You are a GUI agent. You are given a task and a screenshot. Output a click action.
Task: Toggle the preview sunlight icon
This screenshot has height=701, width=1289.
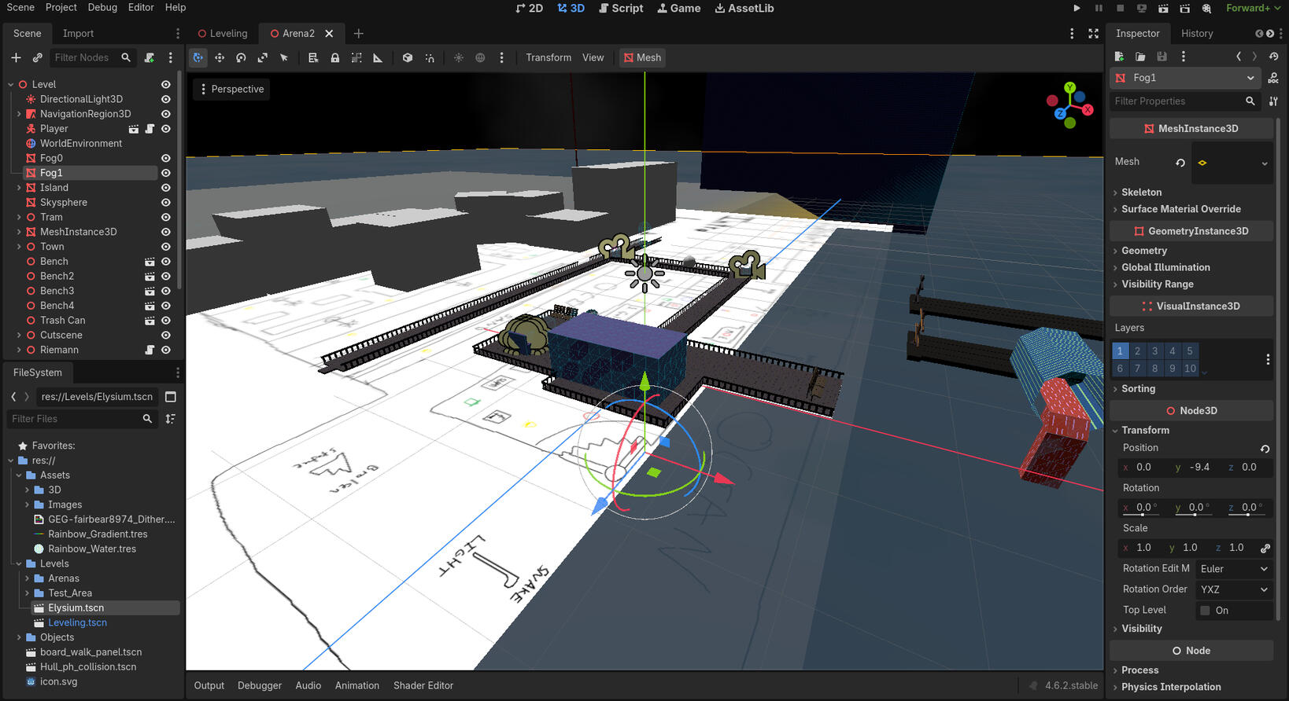[459, 57]
